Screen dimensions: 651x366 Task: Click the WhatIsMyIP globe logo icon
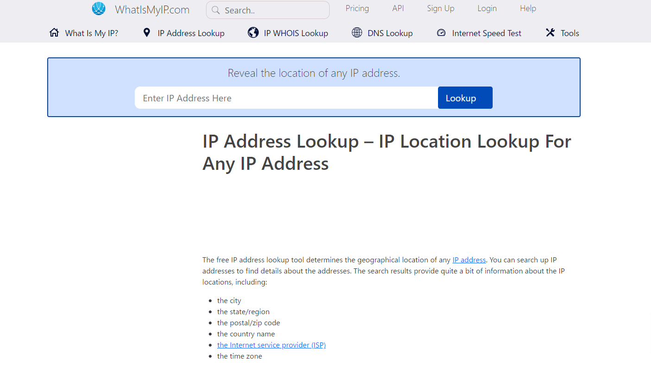99,9
